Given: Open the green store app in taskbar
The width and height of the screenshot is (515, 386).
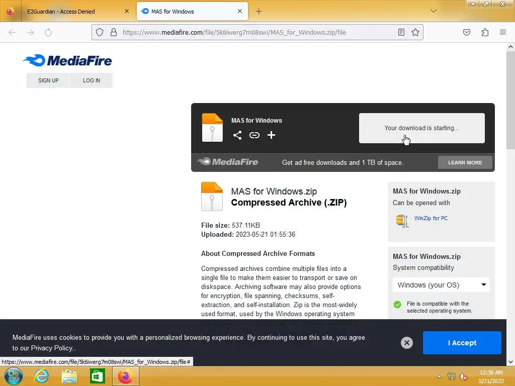Looking at the screenshot, I should [97, 376].
